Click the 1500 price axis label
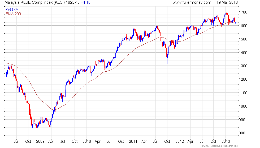 243,39
